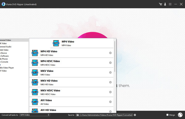This screenshot has width=185, height=119.
Task: Choose the AVI HD Video format title
Action: click(x=48, y=110)
